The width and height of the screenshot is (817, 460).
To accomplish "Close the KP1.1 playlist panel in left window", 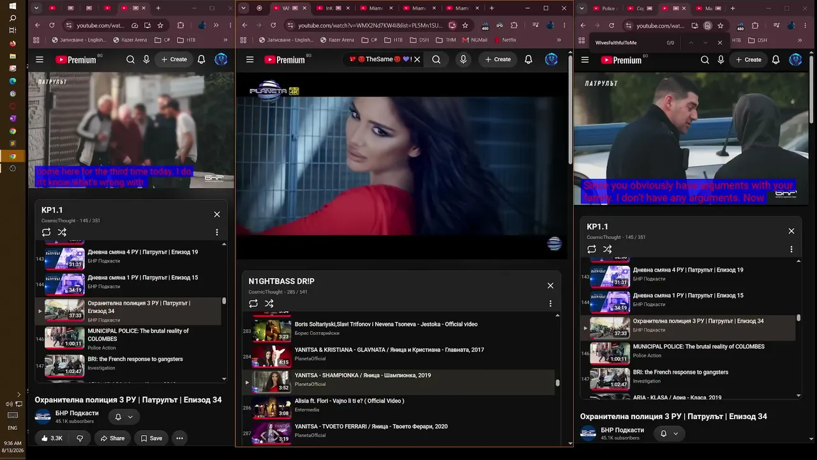I will (217, 215).
